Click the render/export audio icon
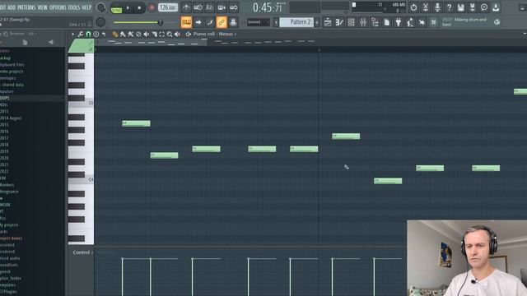The height and width of the screenshot is (296, 527). click(472, 7)
